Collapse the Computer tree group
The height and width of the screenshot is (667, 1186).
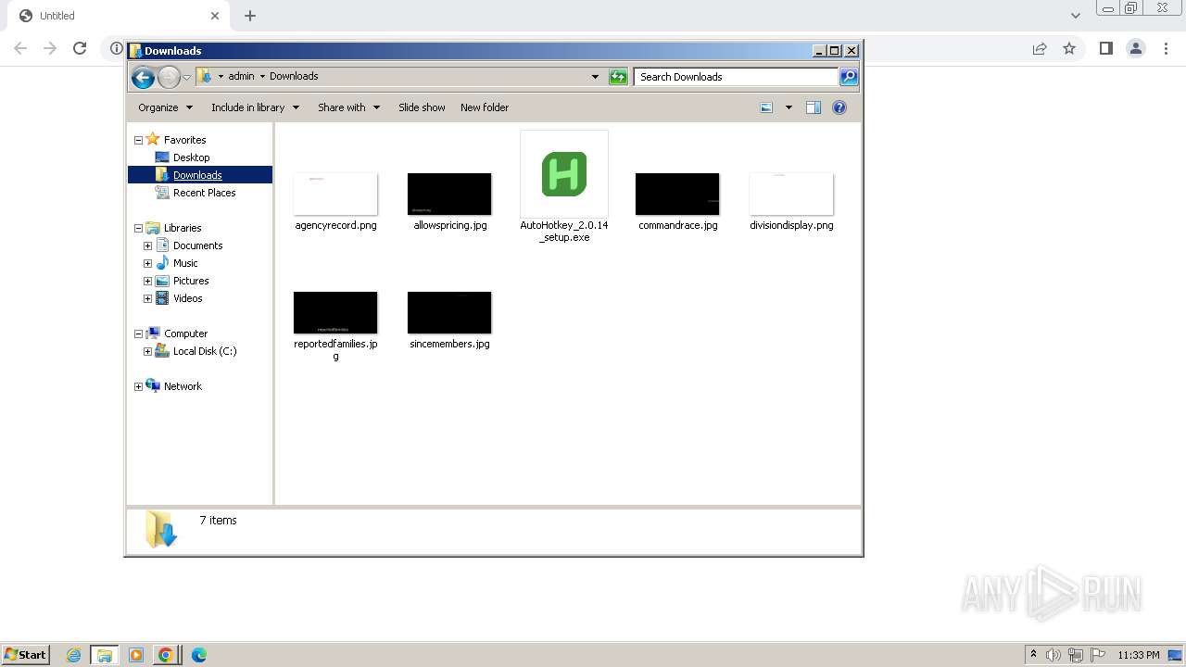click(x=138, y=334)
